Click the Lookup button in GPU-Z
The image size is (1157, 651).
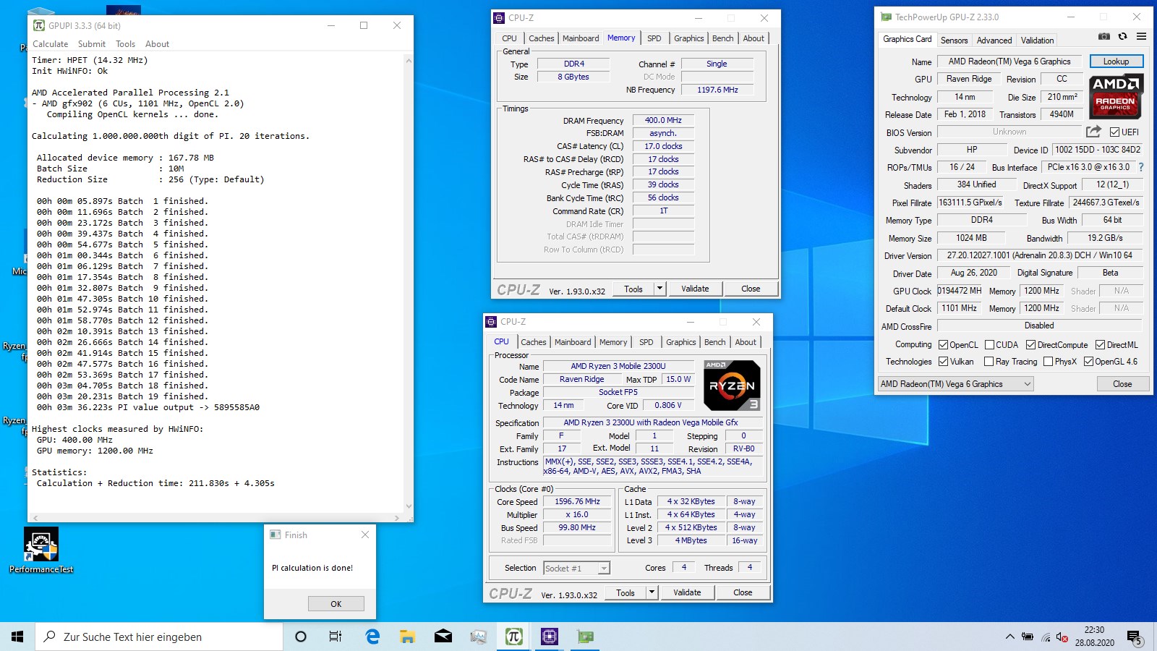click(1117, 61)
